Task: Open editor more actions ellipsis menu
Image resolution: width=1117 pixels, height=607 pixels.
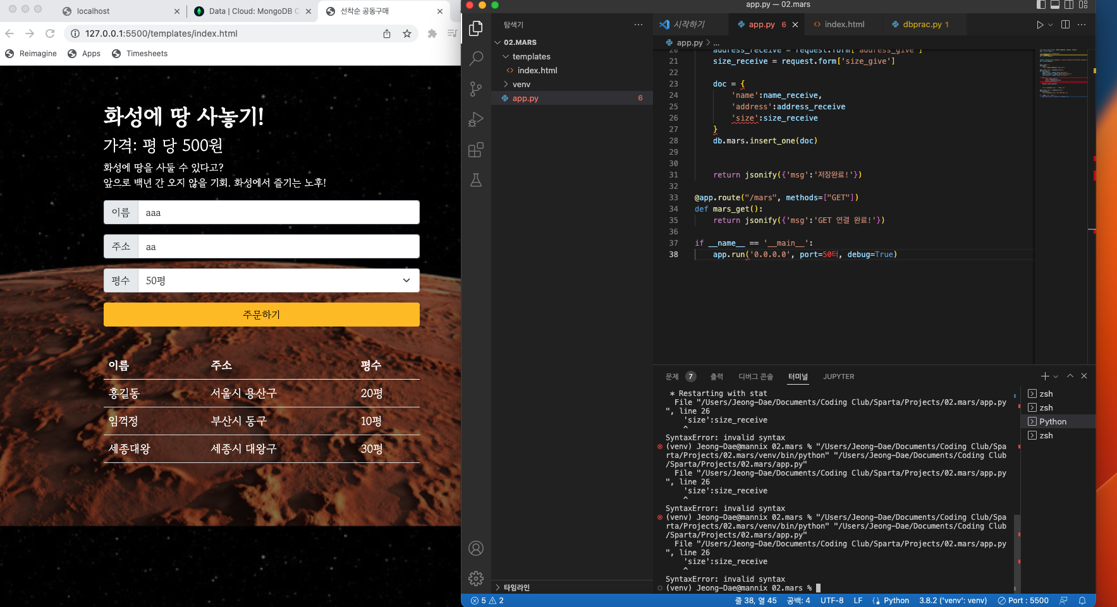Action: click(1082, 25)
